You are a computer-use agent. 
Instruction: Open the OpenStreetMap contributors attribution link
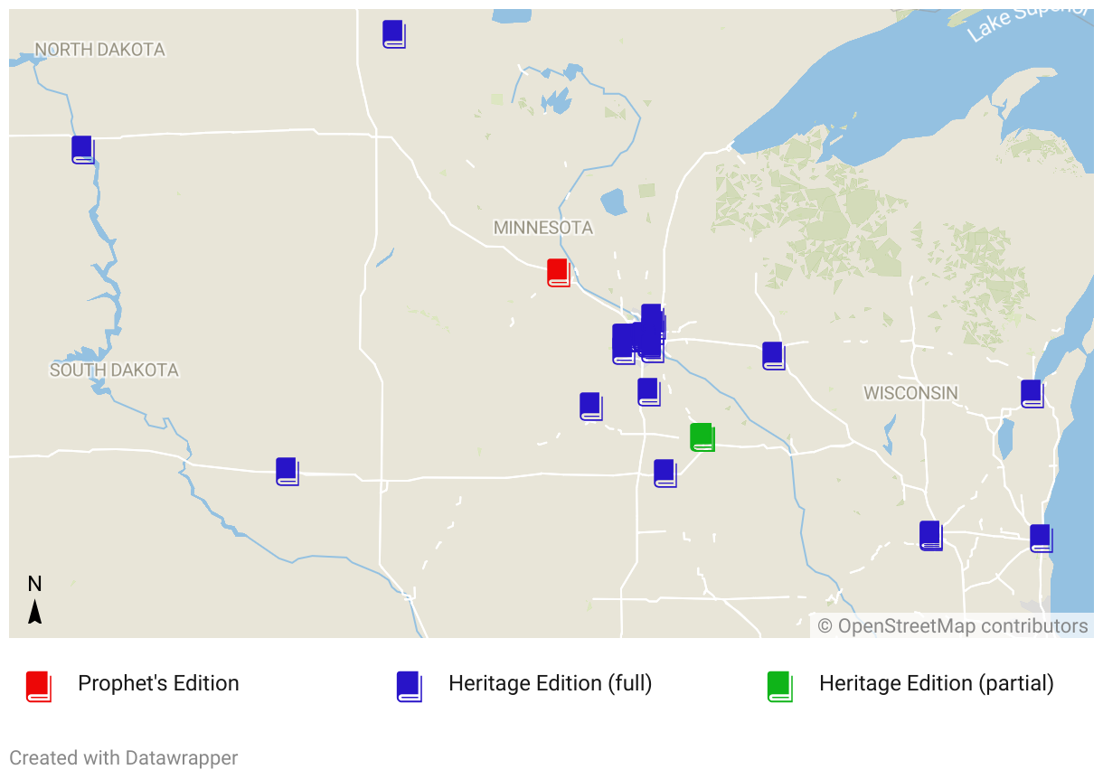pyautogui.click(x=952, y=626)
